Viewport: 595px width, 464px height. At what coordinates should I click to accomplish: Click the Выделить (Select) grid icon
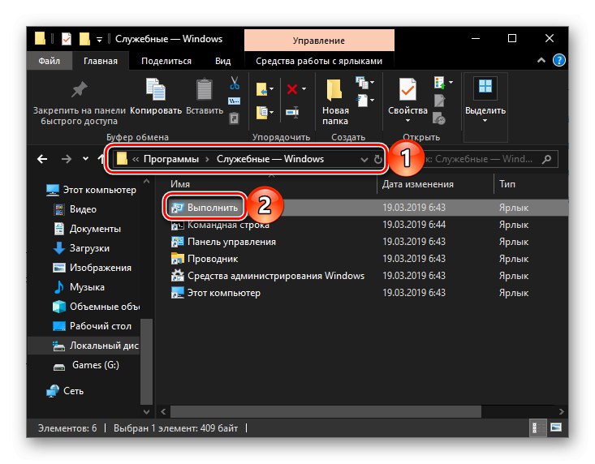coord(485,87)
